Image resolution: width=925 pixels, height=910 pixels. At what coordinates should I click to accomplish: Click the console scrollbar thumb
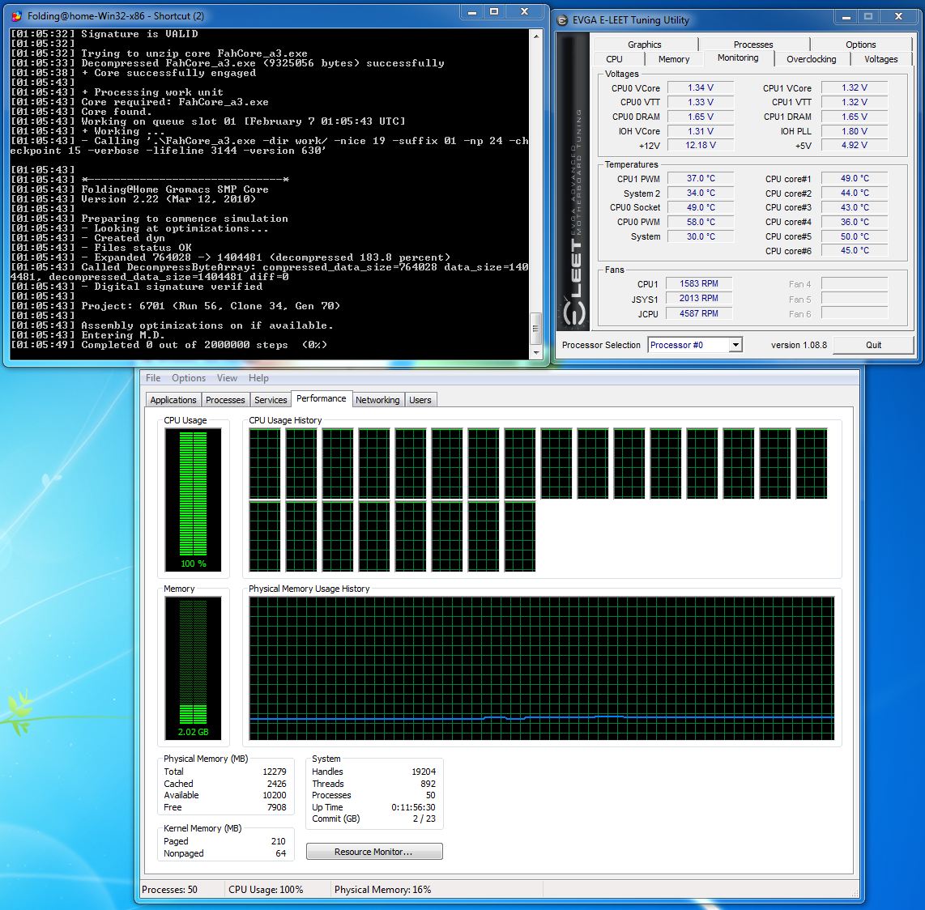point(535,328)
